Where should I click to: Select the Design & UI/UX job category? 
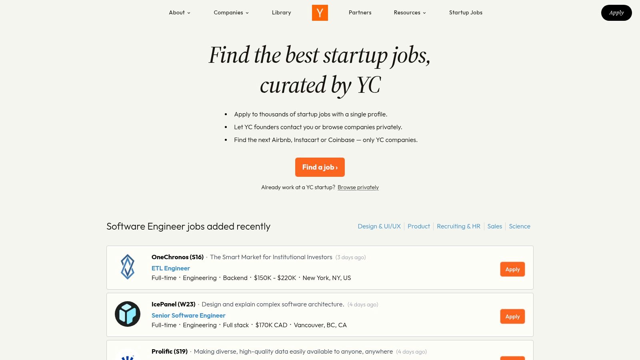pos(379,226)
